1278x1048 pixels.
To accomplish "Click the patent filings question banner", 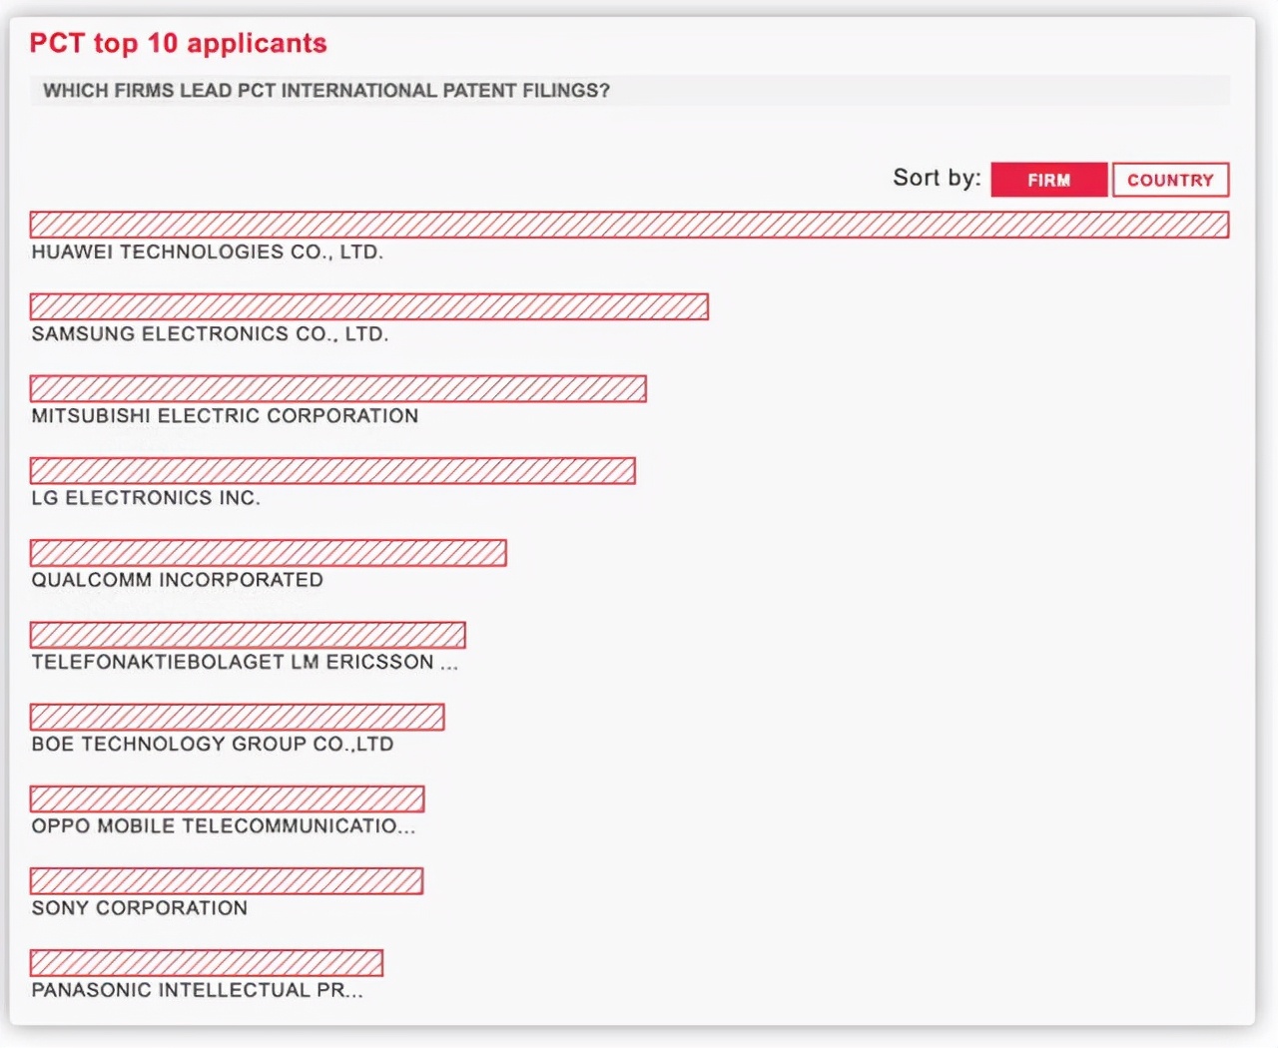I will coord(324,90).
